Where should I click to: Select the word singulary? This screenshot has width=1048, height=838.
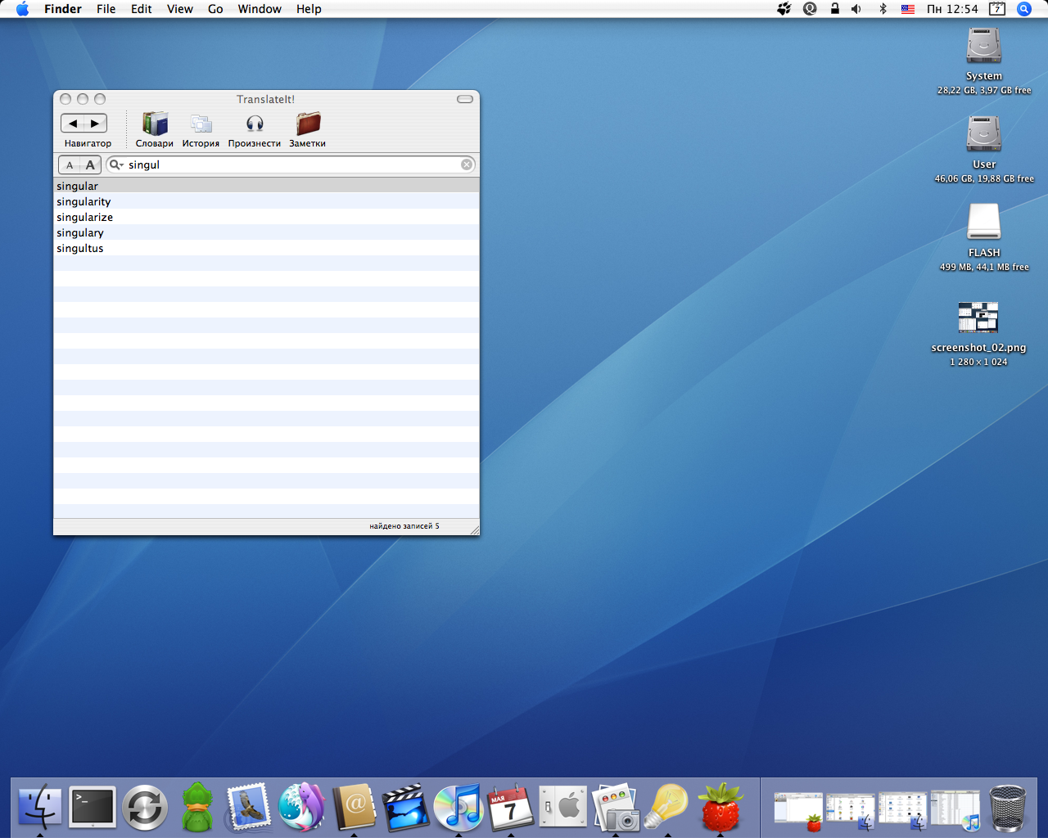pos(266,232)
